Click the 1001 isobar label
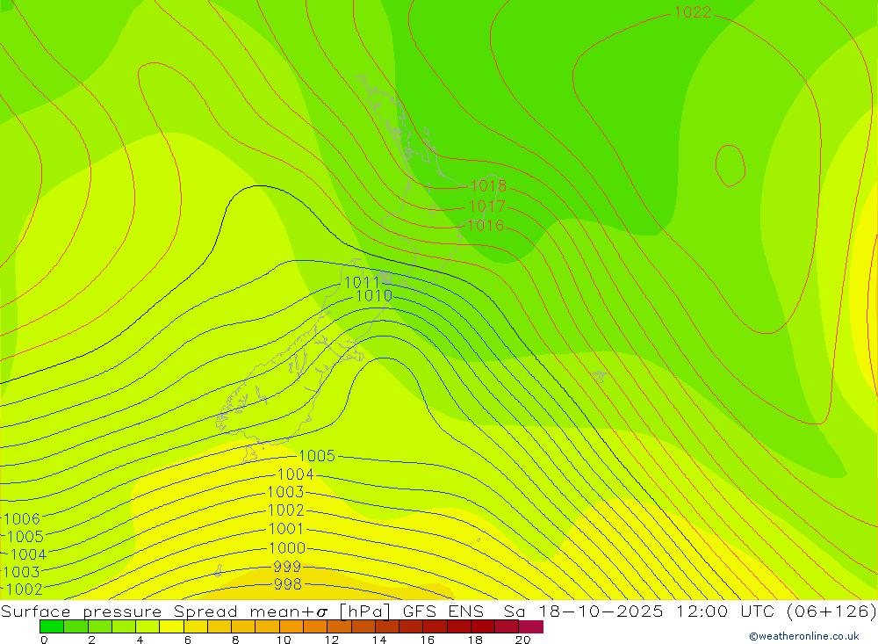The width and height of the screenshot is (878, 644). (286, 529)
